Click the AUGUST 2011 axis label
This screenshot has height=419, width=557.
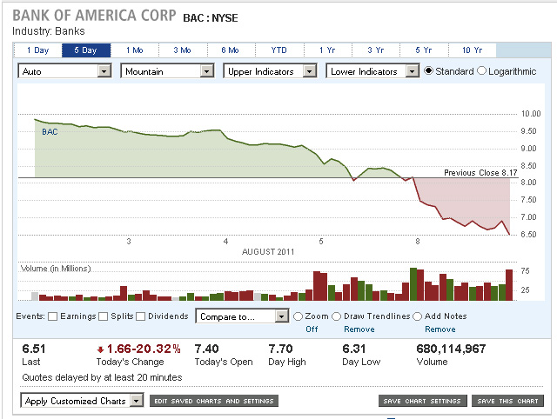(x=268, y=252)
